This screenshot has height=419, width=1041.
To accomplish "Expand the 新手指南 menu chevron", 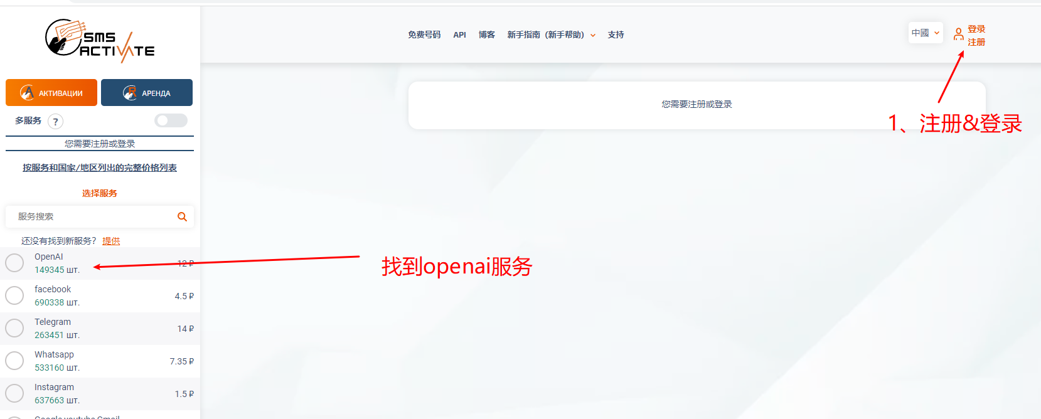I will pos(593,35).
